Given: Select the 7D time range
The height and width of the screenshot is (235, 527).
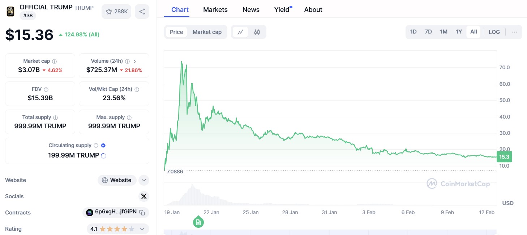Looking at the screenshot, I should [x=428, y=32].
